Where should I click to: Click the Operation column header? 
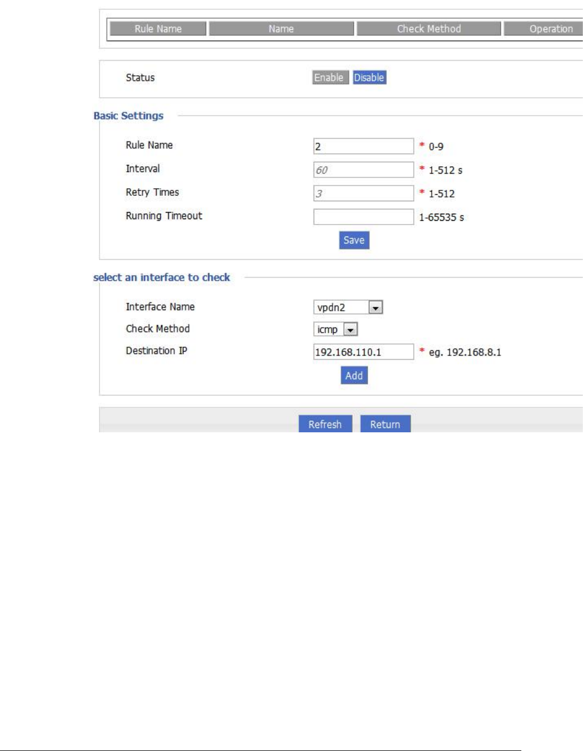click(x=544, y=29)
